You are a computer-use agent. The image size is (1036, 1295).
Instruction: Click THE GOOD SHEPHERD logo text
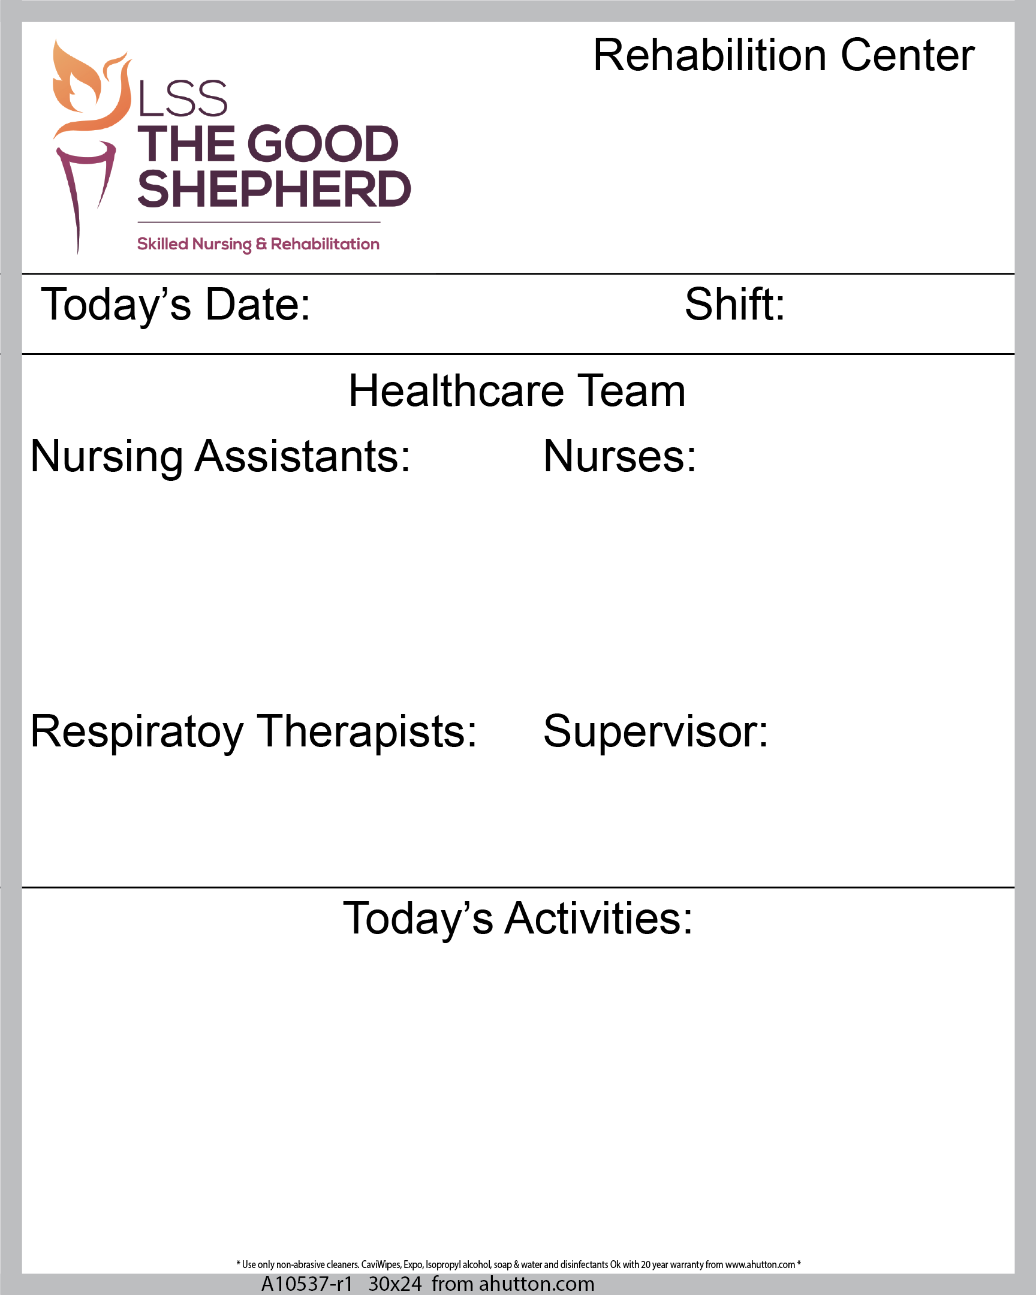point(274,167)
